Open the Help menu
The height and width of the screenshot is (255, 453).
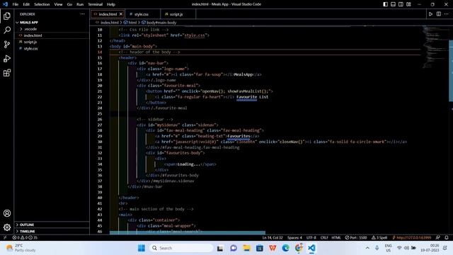point(111,4)
